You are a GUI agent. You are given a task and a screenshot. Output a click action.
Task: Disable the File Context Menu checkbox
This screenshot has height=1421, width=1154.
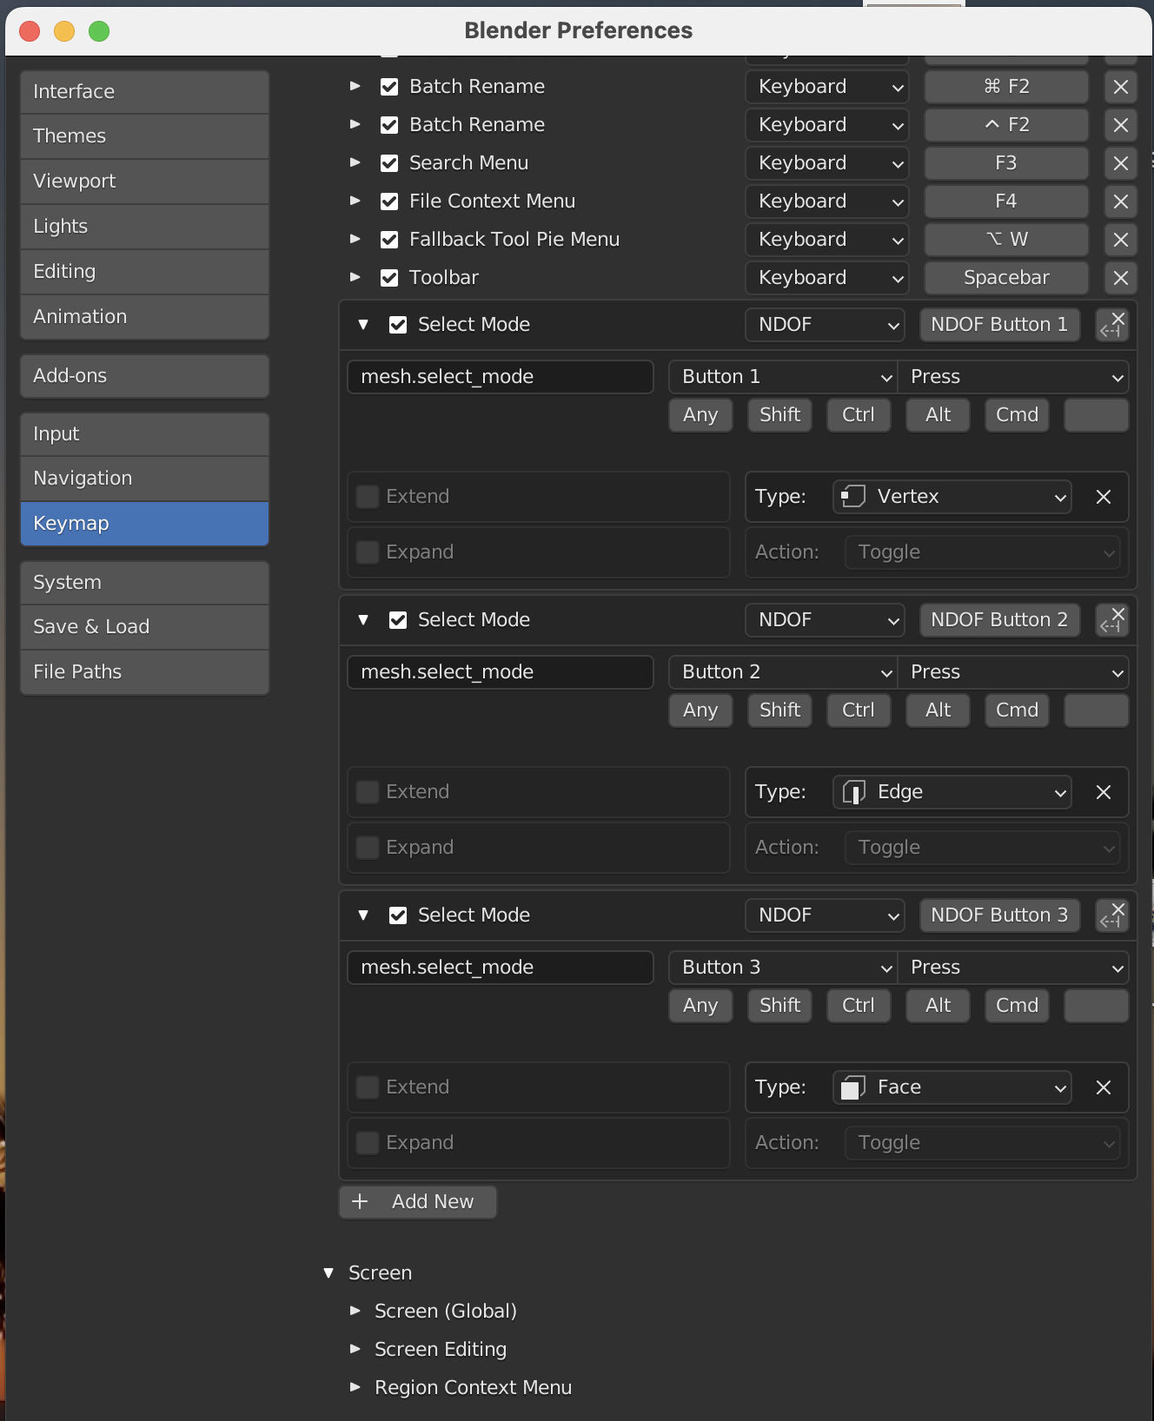(x=389, y=202)
